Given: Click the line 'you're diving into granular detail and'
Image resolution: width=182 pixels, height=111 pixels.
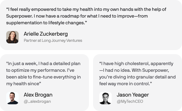Looking at the screenshot, I should (138, 77).
